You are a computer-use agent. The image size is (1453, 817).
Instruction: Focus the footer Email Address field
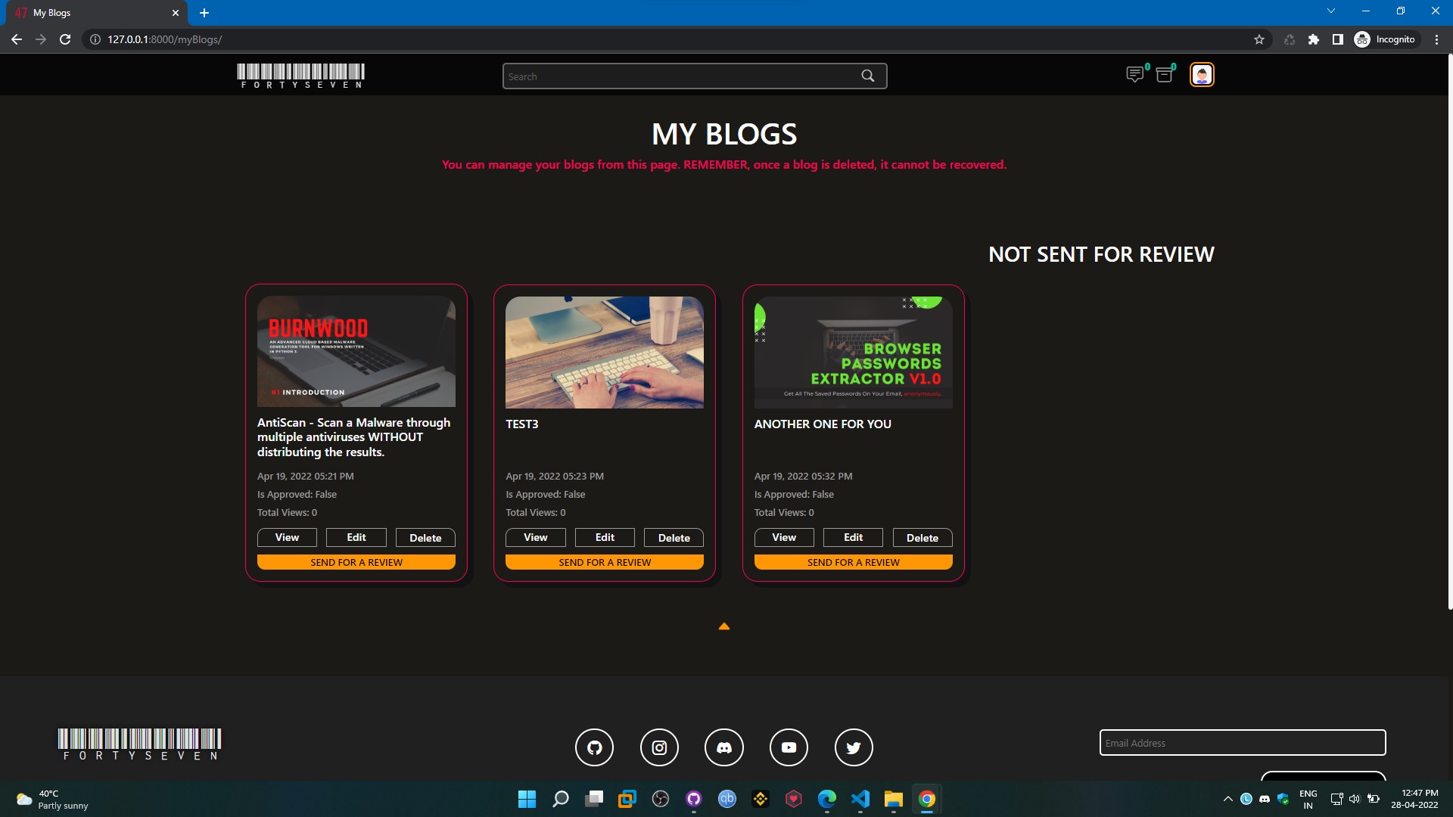coord(1242,743)
